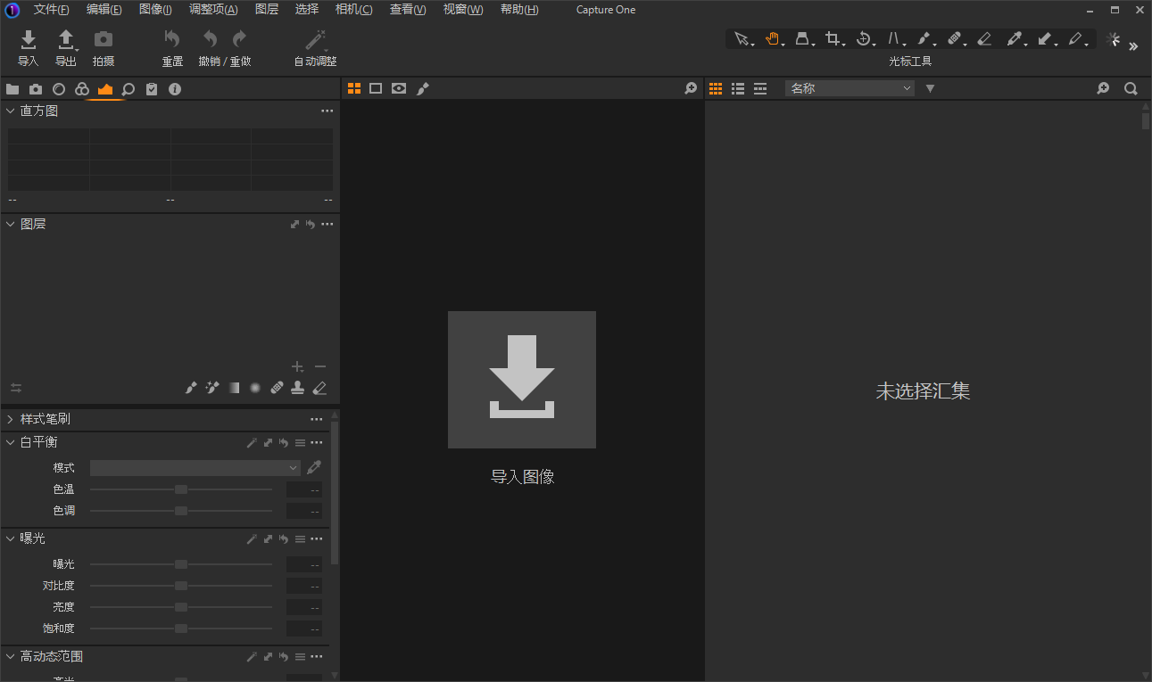Click the healing bandage cursor tool
The height and width of the screenshot is (682, 1152).
(953, 38)
